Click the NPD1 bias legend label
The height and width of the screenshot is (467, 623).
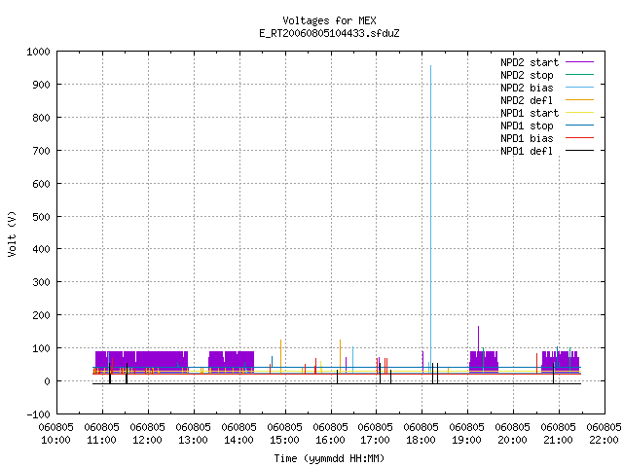(x=527, y=138)
